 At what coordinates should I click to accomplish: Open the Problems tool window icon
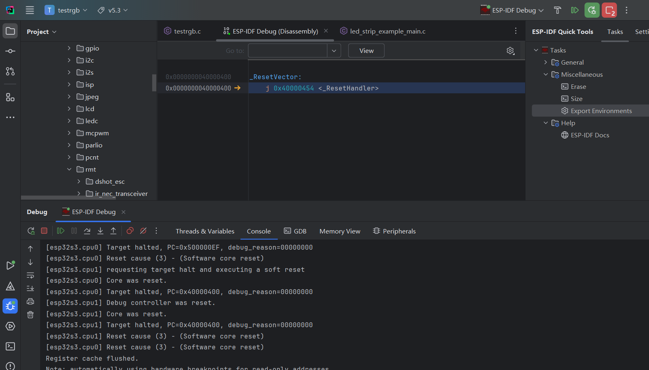point(11,366)
